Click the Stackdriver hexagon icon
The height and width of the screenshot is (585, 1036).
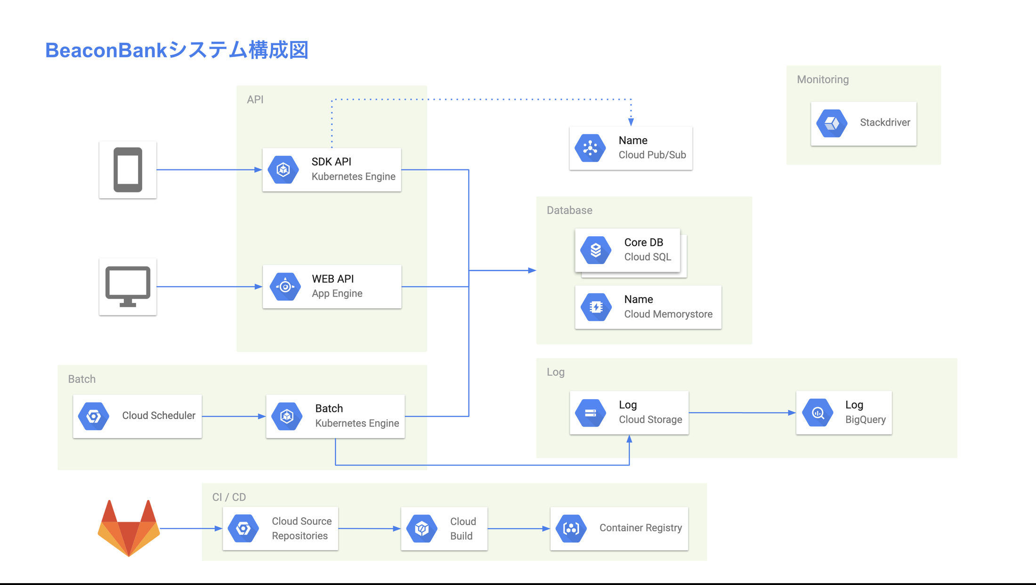pos(832,123)
